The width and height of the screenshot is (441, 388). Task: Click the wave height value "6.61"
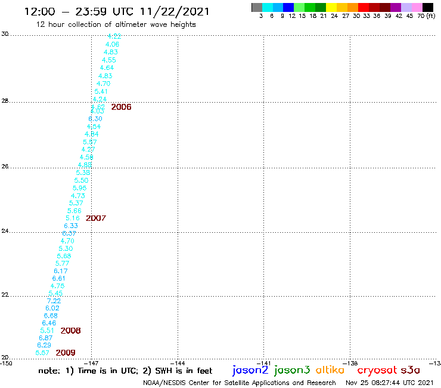click(x=59, y=278)
